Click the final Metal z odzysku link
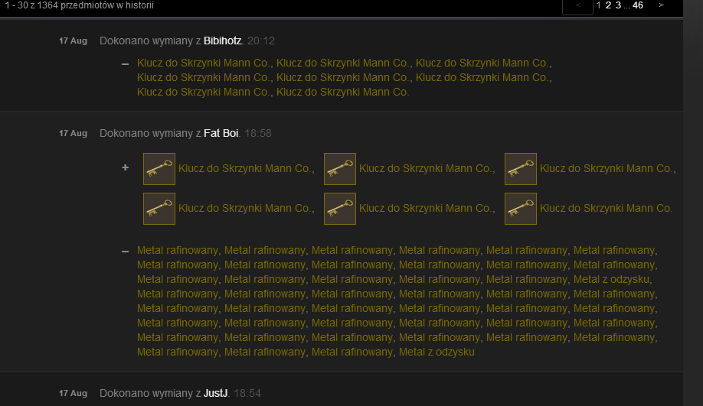703x406 pixels. click(x=437, y=352)
